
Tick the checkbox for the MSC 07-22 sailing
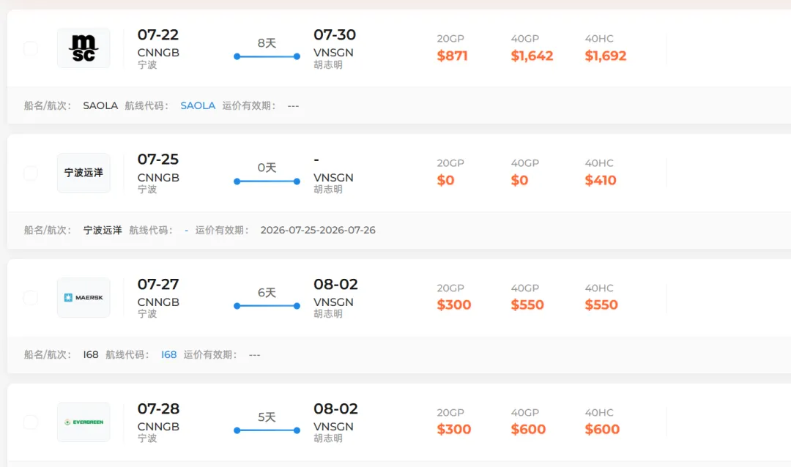point(31,48)
